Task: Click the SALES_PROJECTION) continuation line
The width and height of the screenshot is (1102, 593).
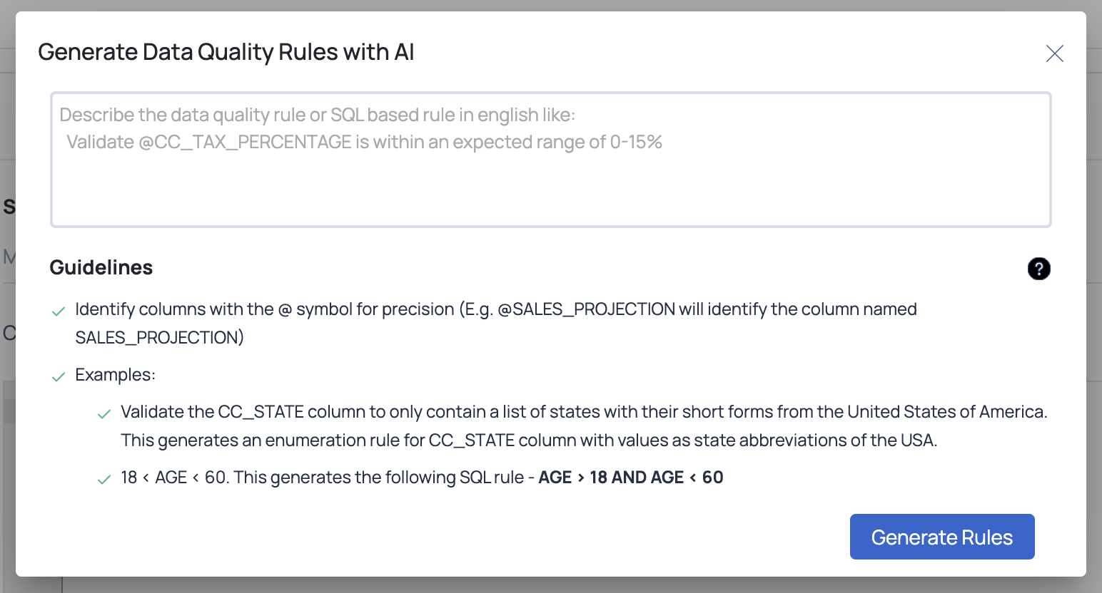Action: coord(160,337)
